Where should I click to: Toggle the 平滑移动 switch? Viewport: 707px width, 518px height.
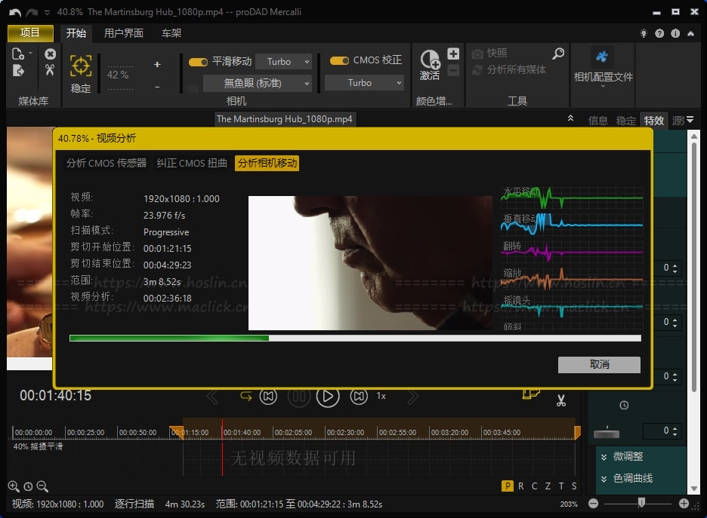[198, 62]
